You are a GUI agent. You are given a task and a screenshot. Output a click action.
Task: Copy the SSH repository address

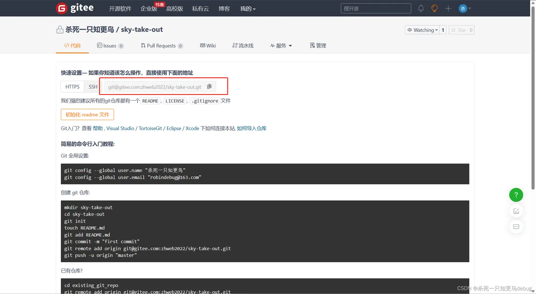click(x=209, y=87)
